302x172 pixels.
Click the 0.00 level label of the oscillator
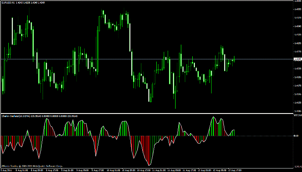pos(296,136)
